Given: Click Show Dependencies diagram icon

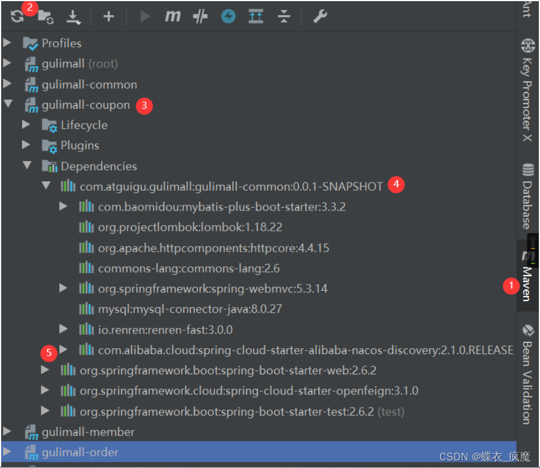Looking at the screenshot, I should pyautogui.click(x=256, y=16).
